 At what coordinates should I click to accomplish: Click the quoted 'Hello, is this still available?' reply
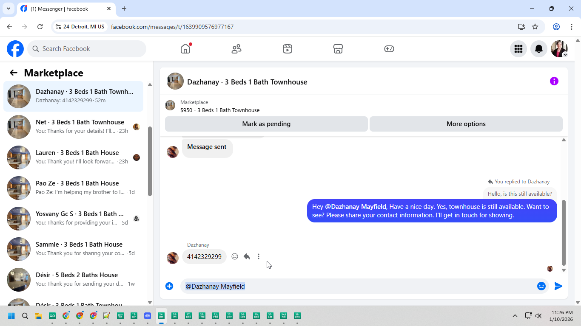coord(520,194)
